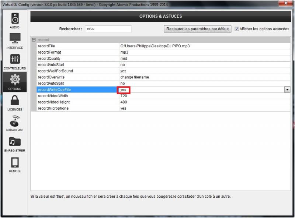Screen dimensions: 295x218
Task: Click the recordAutoSplit no value
Action: pyautogui.click(x=122, y=84)
